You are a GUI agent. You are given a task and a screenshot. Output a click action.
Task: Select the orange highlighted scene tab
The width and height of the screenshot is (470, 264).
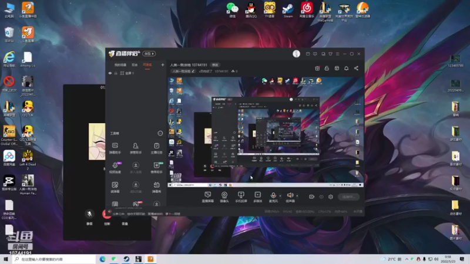[147, 65]
